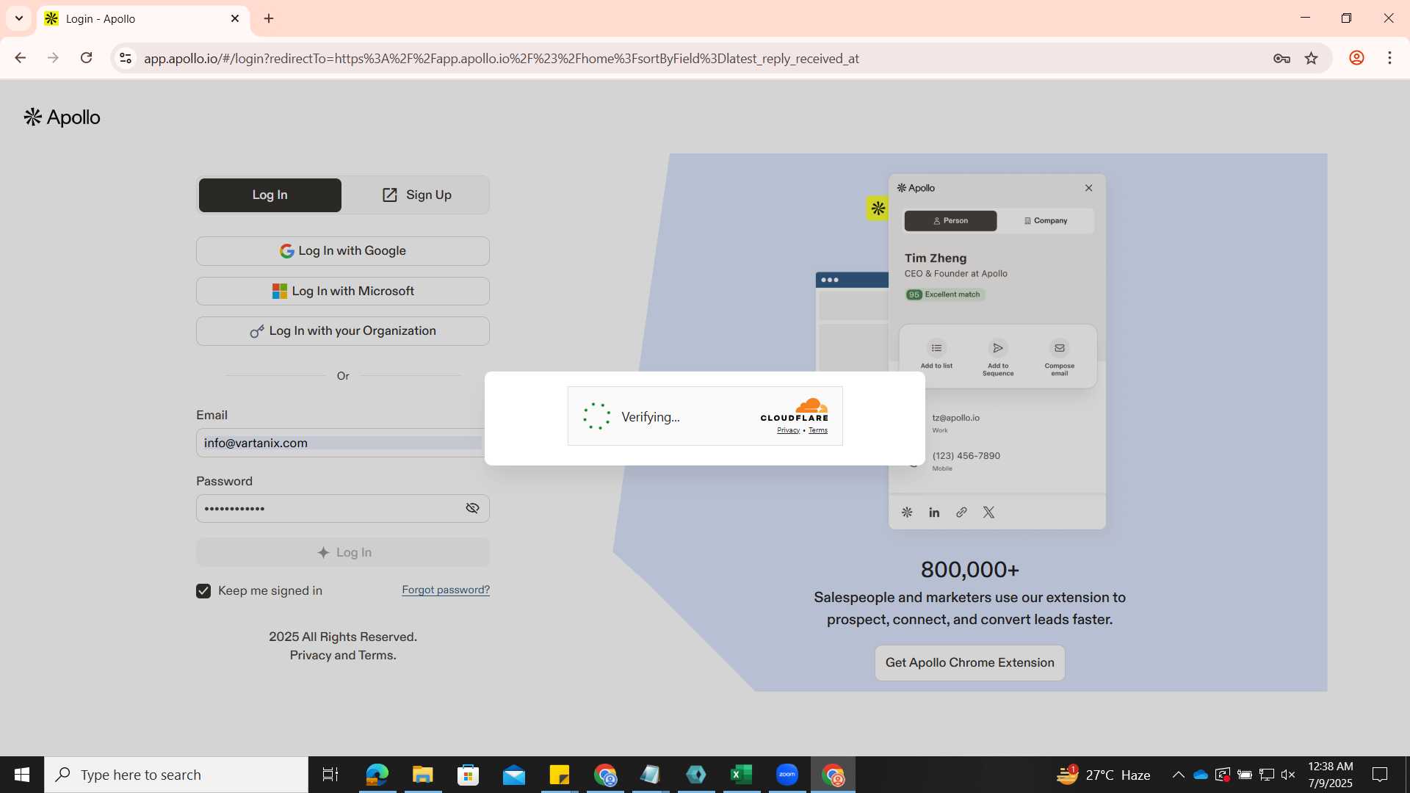Bookmark this page with star icon

(x=1312, y=59)
